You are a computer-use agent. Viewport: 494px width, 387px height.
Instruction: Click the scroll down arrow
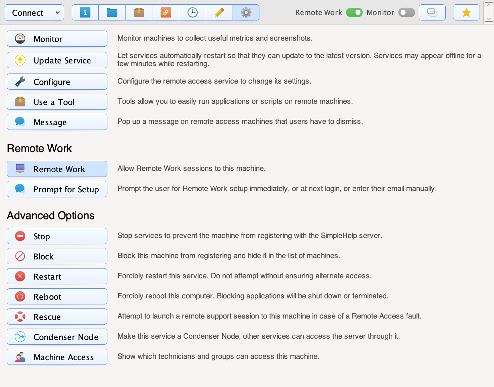(489, 19)
